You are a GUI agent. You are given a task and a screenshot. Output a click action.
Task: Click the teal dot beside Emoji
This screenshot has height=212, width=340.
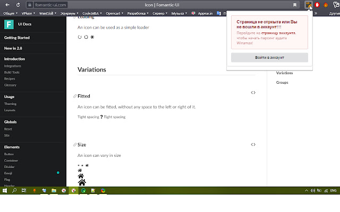(58, 173)
